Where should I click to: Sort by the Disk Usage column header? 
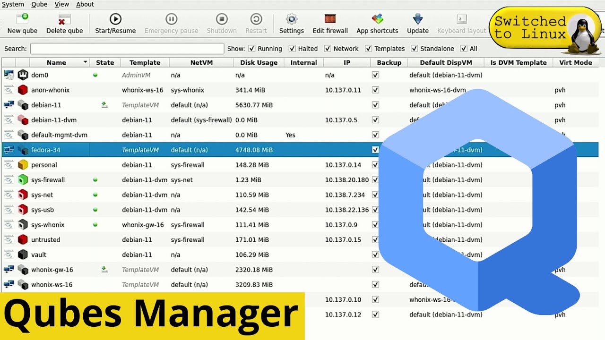[x=259, y=62]
